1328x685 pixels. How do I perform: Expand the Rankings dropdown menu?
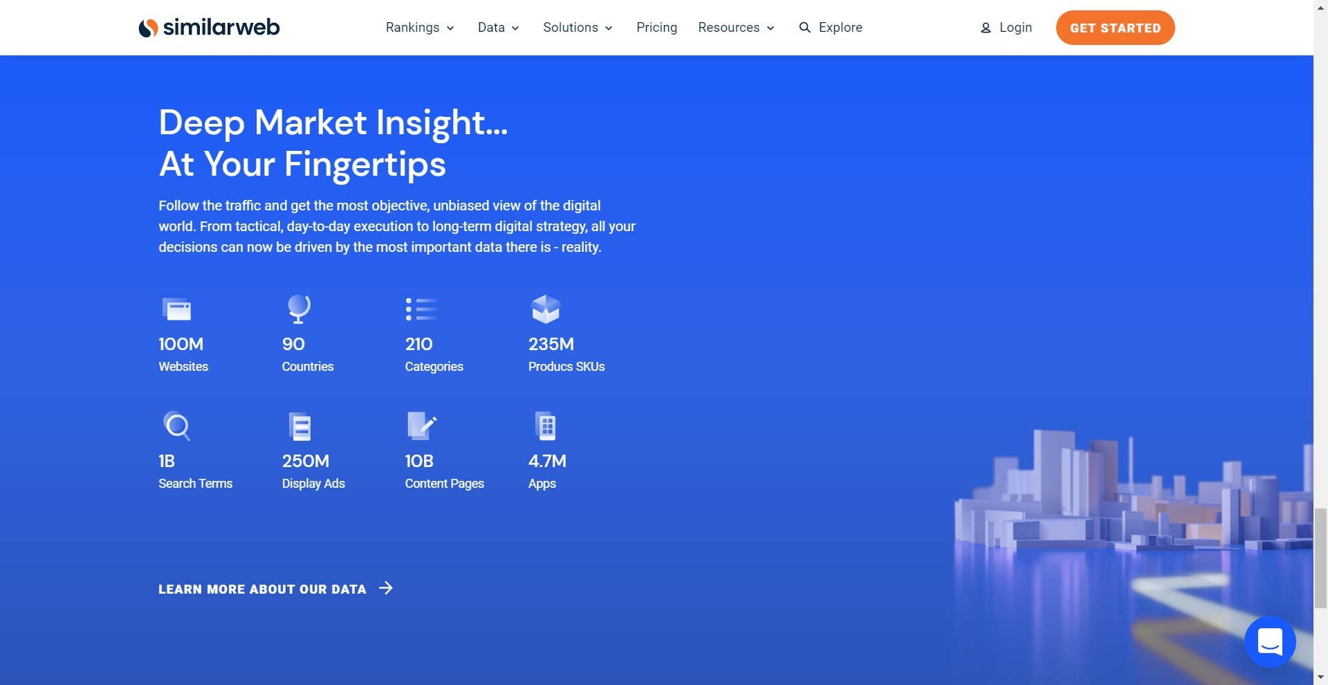click(x=420, y=28)
